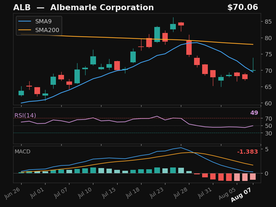Click the RSI 70 axis label
Screen dimensions: 276x207
click(269, 119)
